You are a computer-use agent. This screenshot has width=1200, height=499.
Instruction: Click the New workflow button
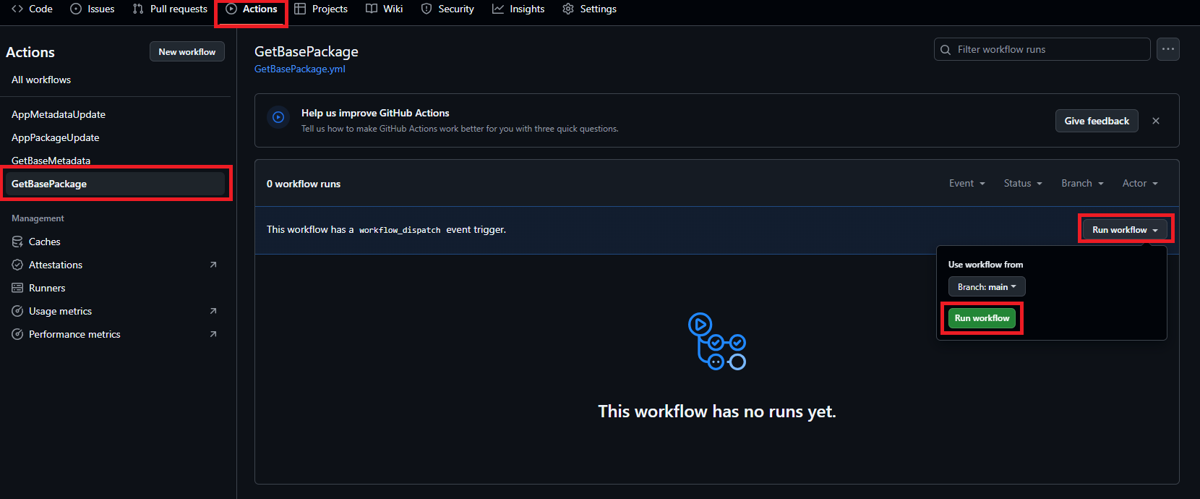187,51
